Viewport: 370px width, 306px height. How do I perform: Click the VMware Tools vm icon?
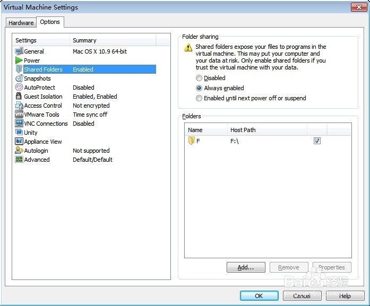pos(19,114)
